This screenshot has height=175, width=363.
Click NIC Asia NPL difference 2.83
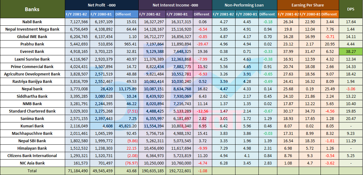(x=267, y=163)
